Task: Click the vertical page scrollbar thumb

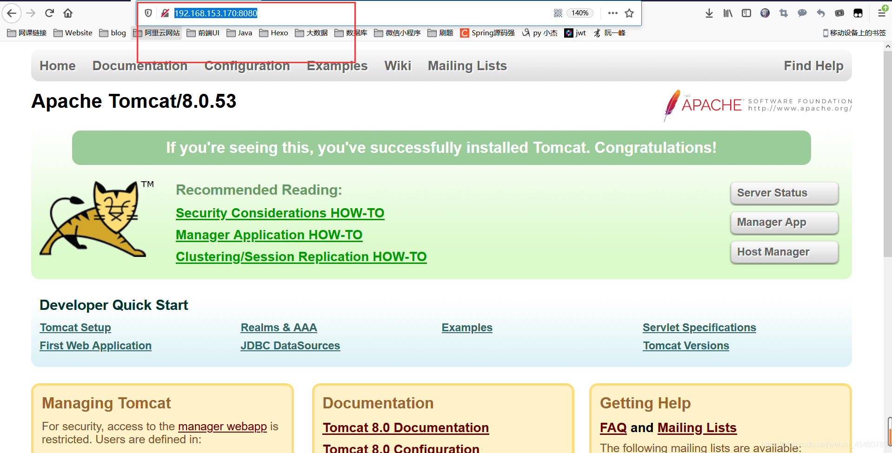Action: pos(887,153)
